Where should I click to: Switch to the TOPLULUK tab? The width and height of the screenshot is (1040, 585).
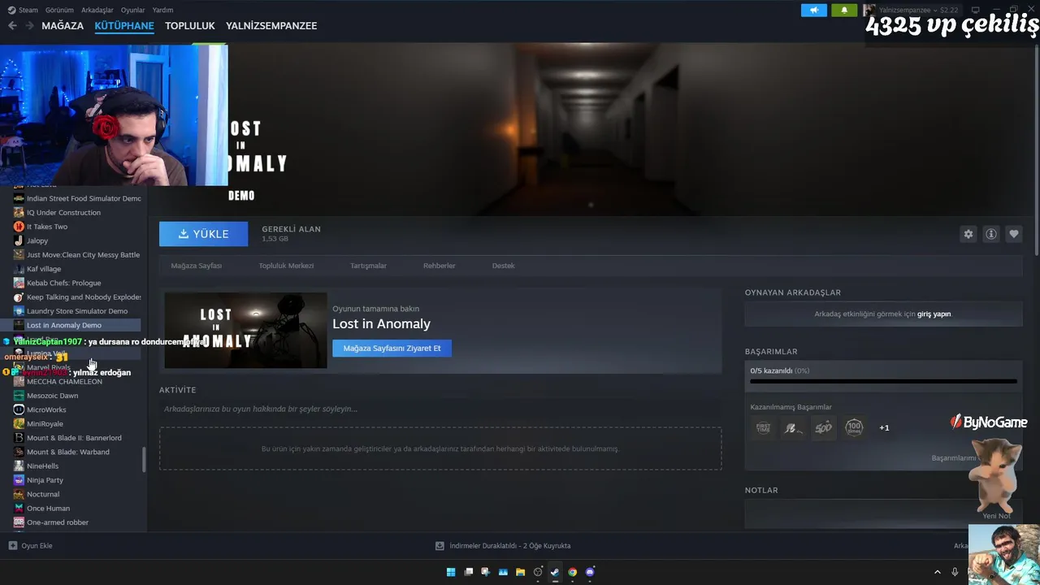click(190, 25)
